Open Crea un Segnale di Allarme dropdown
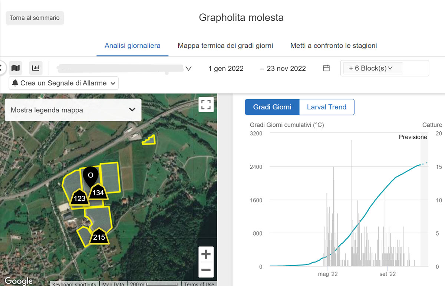Image resolution: width=445 pixels, height=286 pixels. [64, 83]
